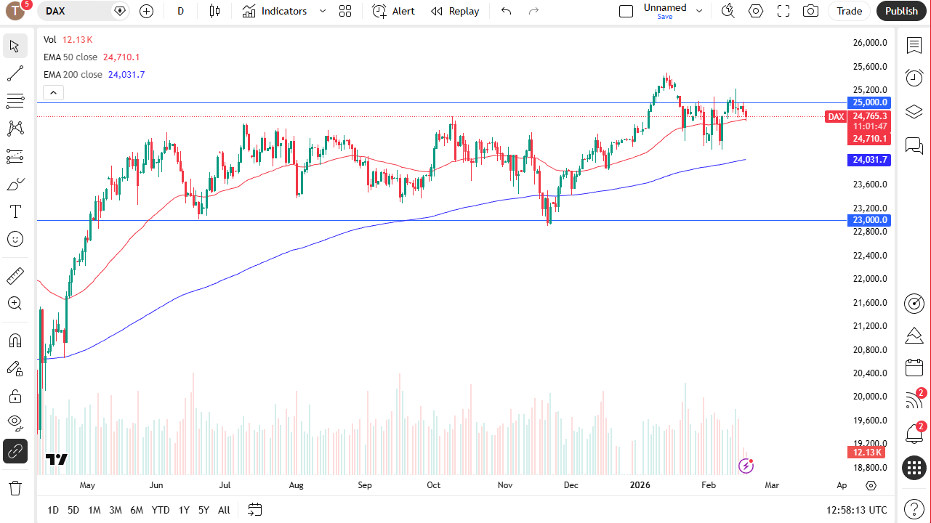This screenshot has height=523, width=931.
Task: Open the candlestick chart type selector
Action: [x=214, y=11]
